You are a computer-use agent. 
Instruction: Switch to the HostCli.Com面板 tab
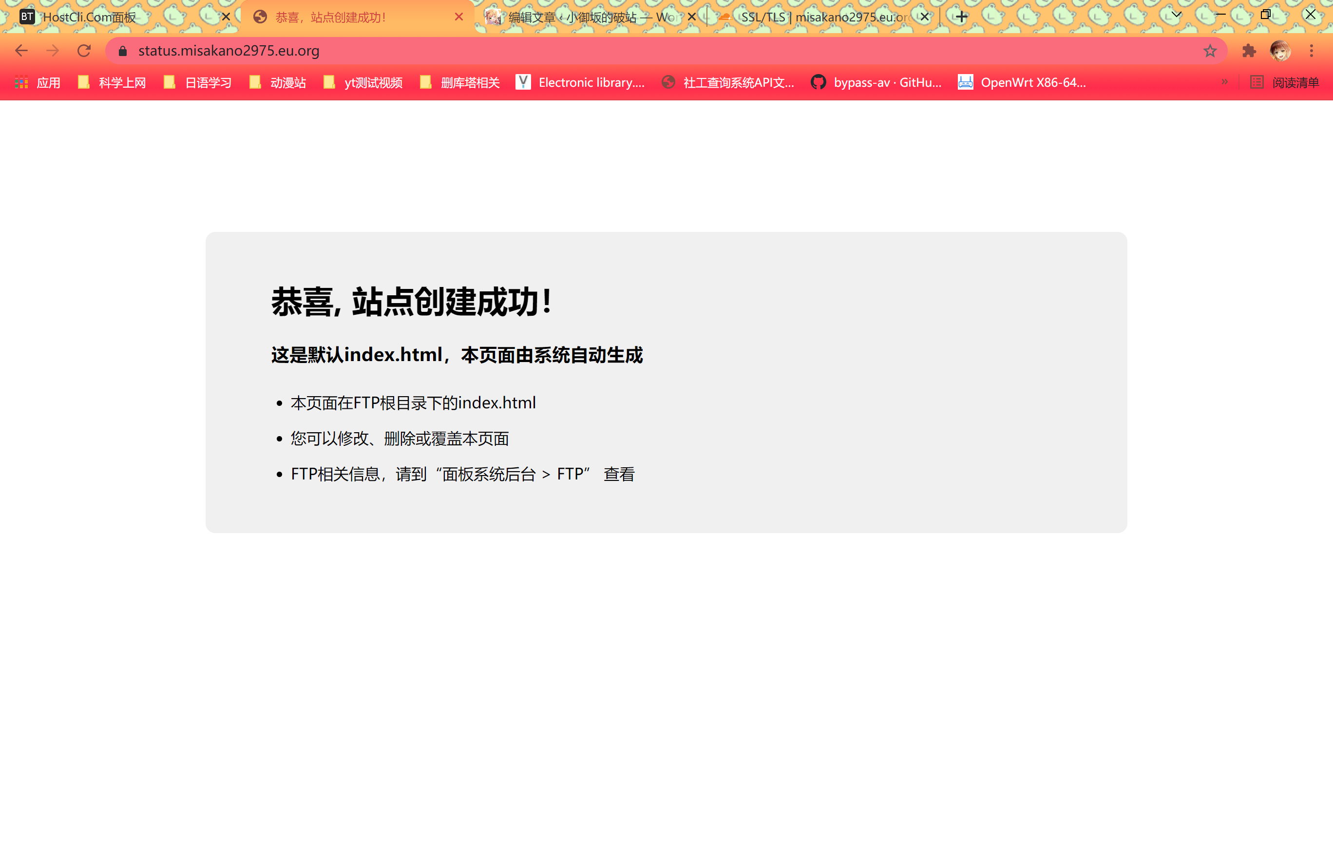click(89, 17)
